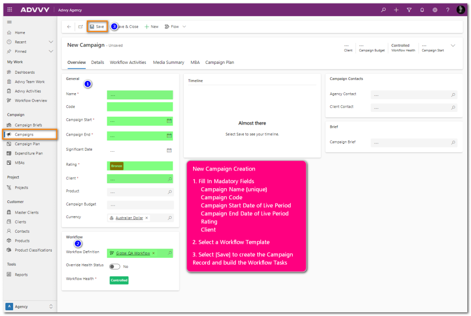Remove Australian Dollar from Currency field

[147, 218]
